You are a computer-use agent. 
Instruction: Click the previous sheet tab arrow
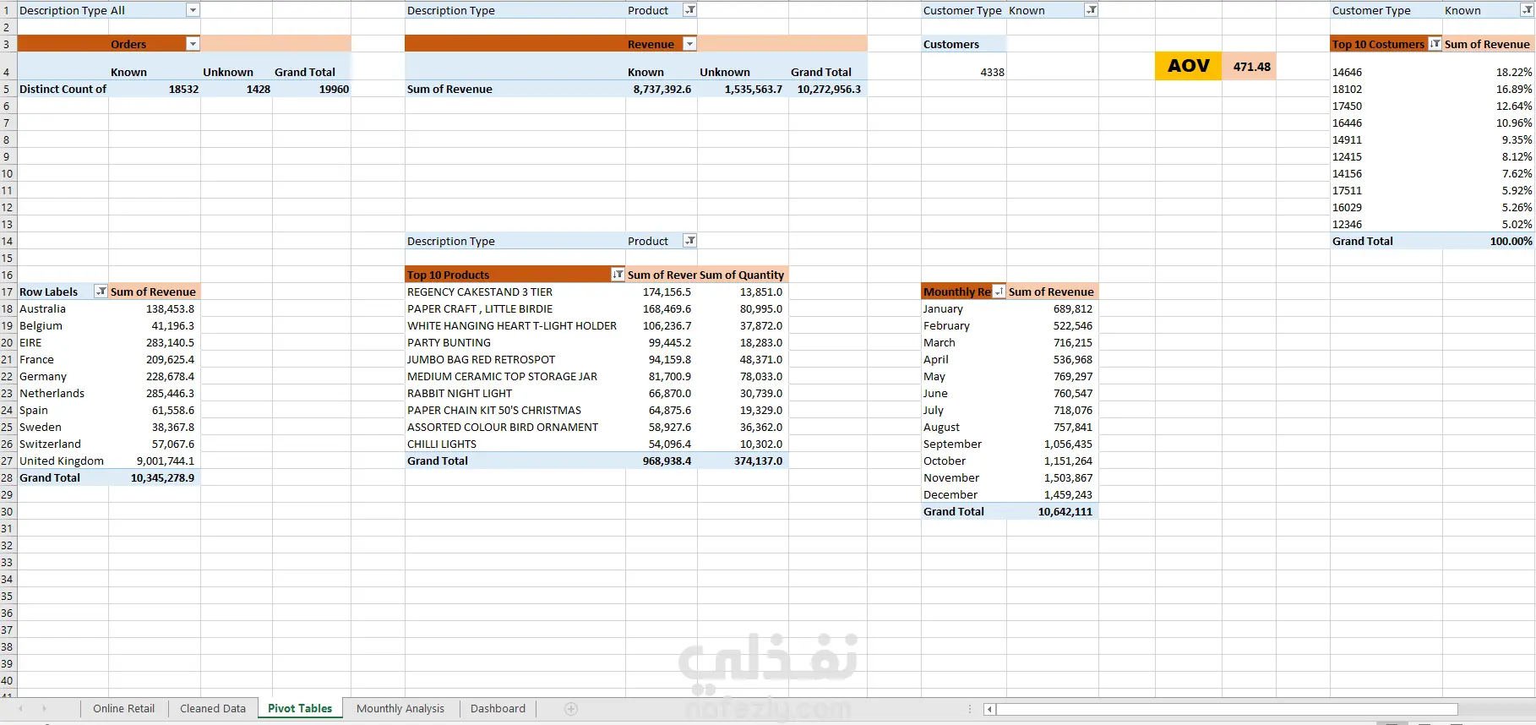point(21,709)
